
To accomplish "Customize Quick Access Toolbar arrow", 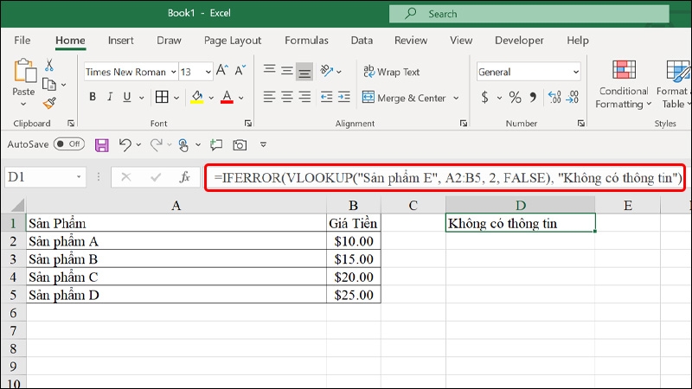I will (x=263, y=144).
